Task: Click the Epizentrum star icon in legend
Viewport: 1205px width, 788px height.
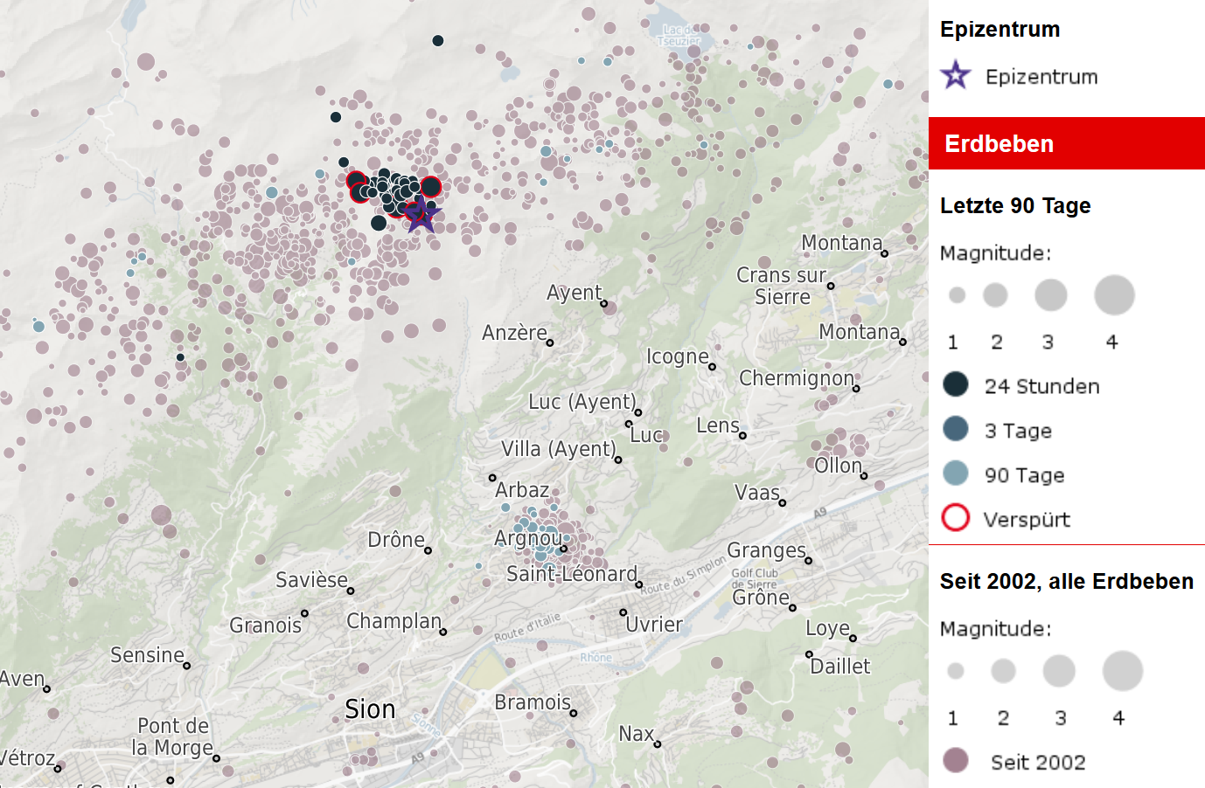Action: click(x=956, y=75)
